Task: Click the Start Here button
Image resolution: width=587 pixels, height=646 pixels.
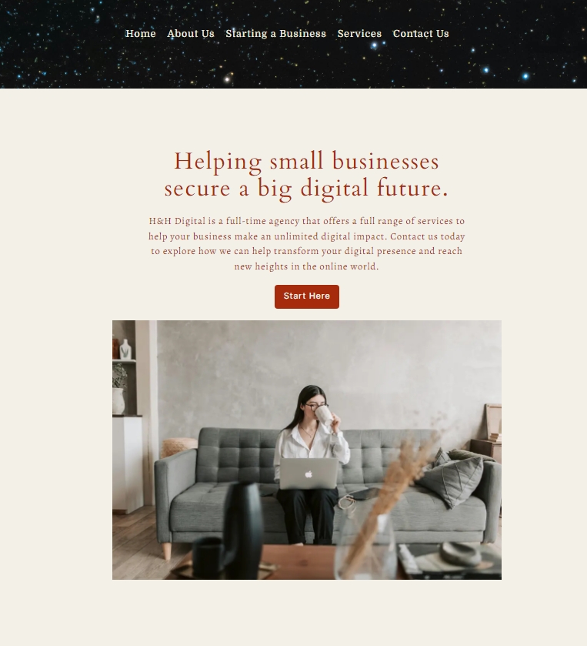Action: pyautogui.click(x=307, y=296)
